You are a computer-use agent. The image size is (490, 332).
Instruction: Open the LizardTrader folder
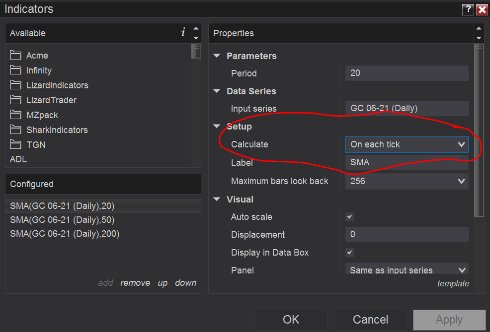point(43,100)
